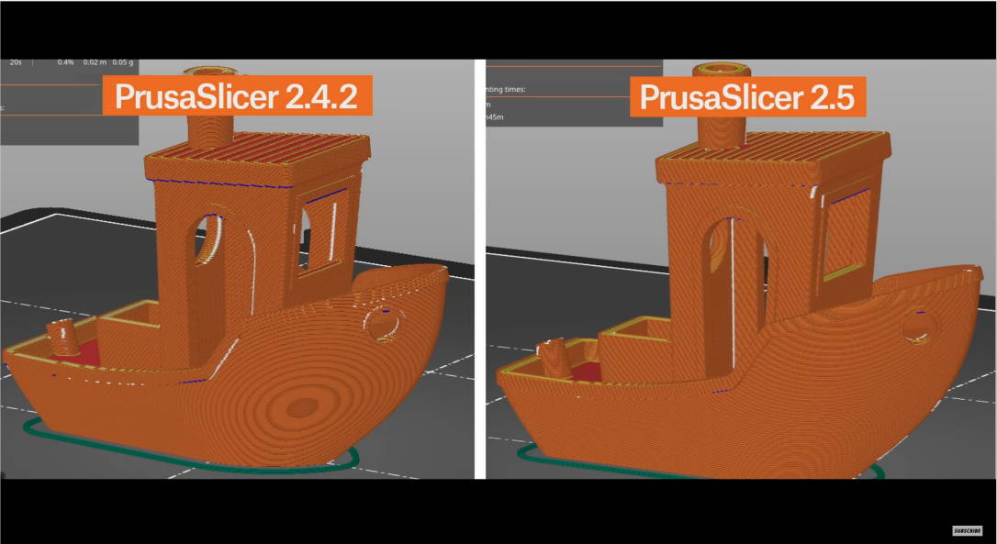Image resolution: width=997 pixels, height=544 pixels.
Task: Select the "0.4%" percentage value
Action: coord(65,62)
